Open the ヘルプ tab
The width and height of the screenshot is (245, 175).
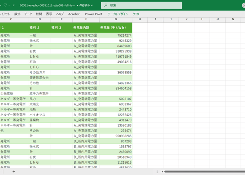tap(60, 14)
